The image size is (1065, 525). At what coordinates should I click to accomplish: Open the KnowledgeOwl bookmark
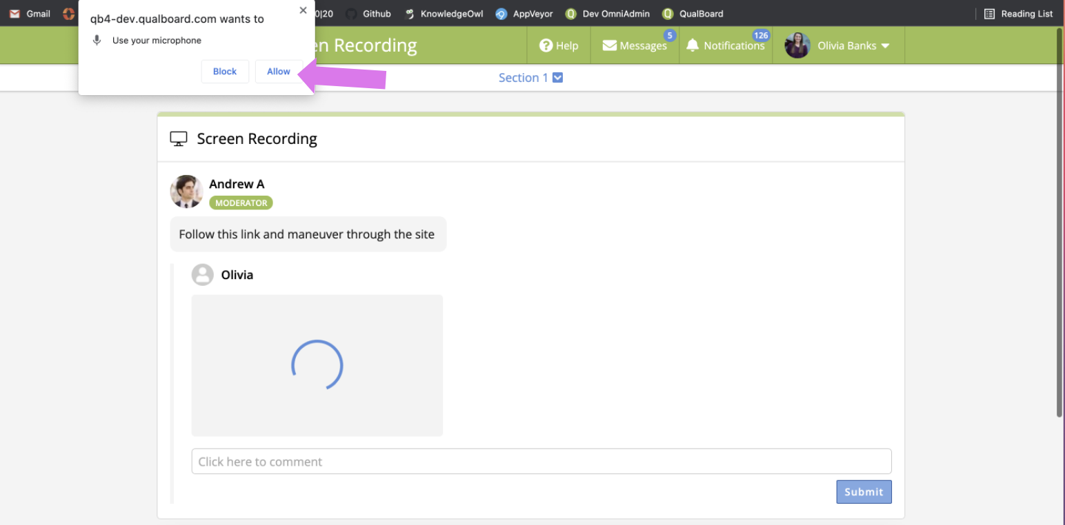444,14
